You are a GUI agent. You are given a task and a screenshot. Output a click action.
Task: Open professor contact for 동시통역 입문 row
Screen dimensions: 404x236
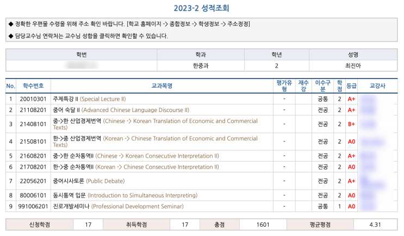click(368, 195)
